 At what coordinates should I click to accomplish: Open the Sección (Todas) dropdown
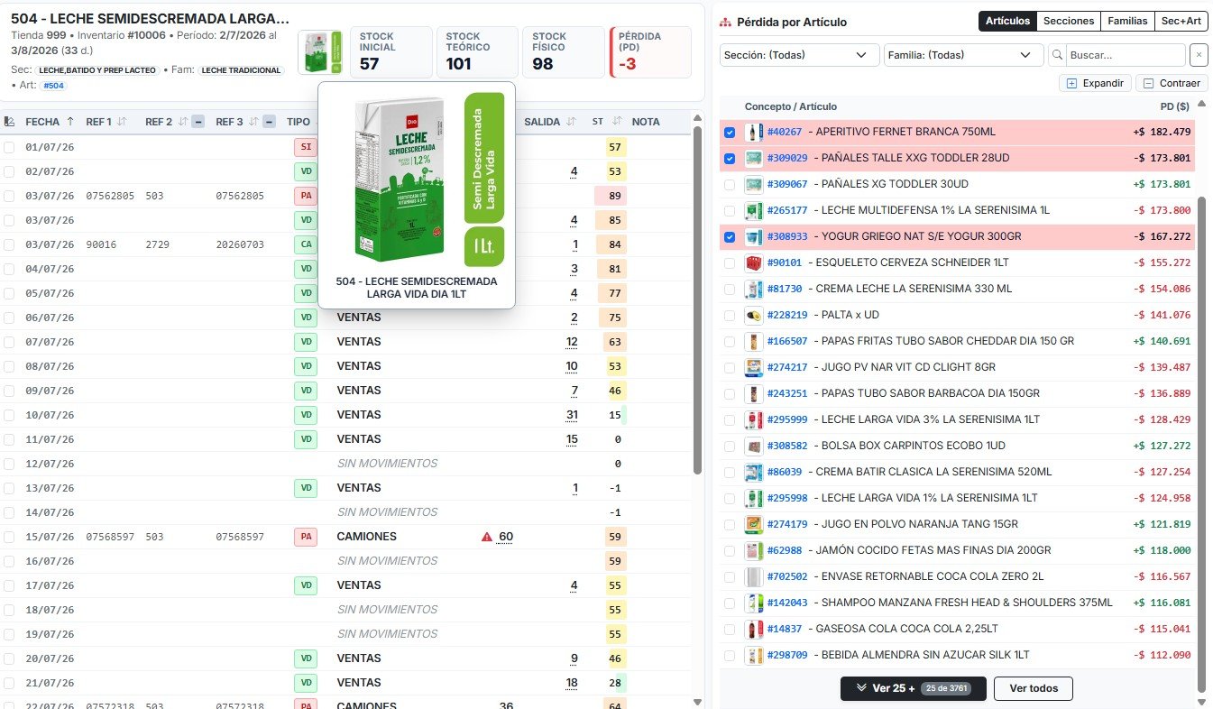(x=800, y=55)
